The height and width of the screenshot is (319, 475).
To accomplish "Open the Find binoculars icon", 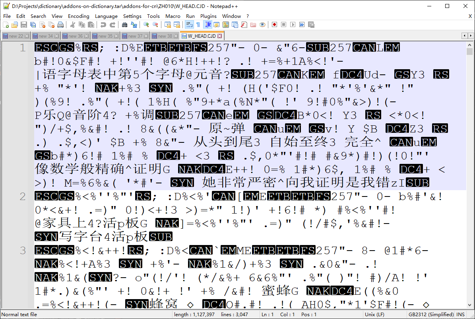I will point(124,25).
